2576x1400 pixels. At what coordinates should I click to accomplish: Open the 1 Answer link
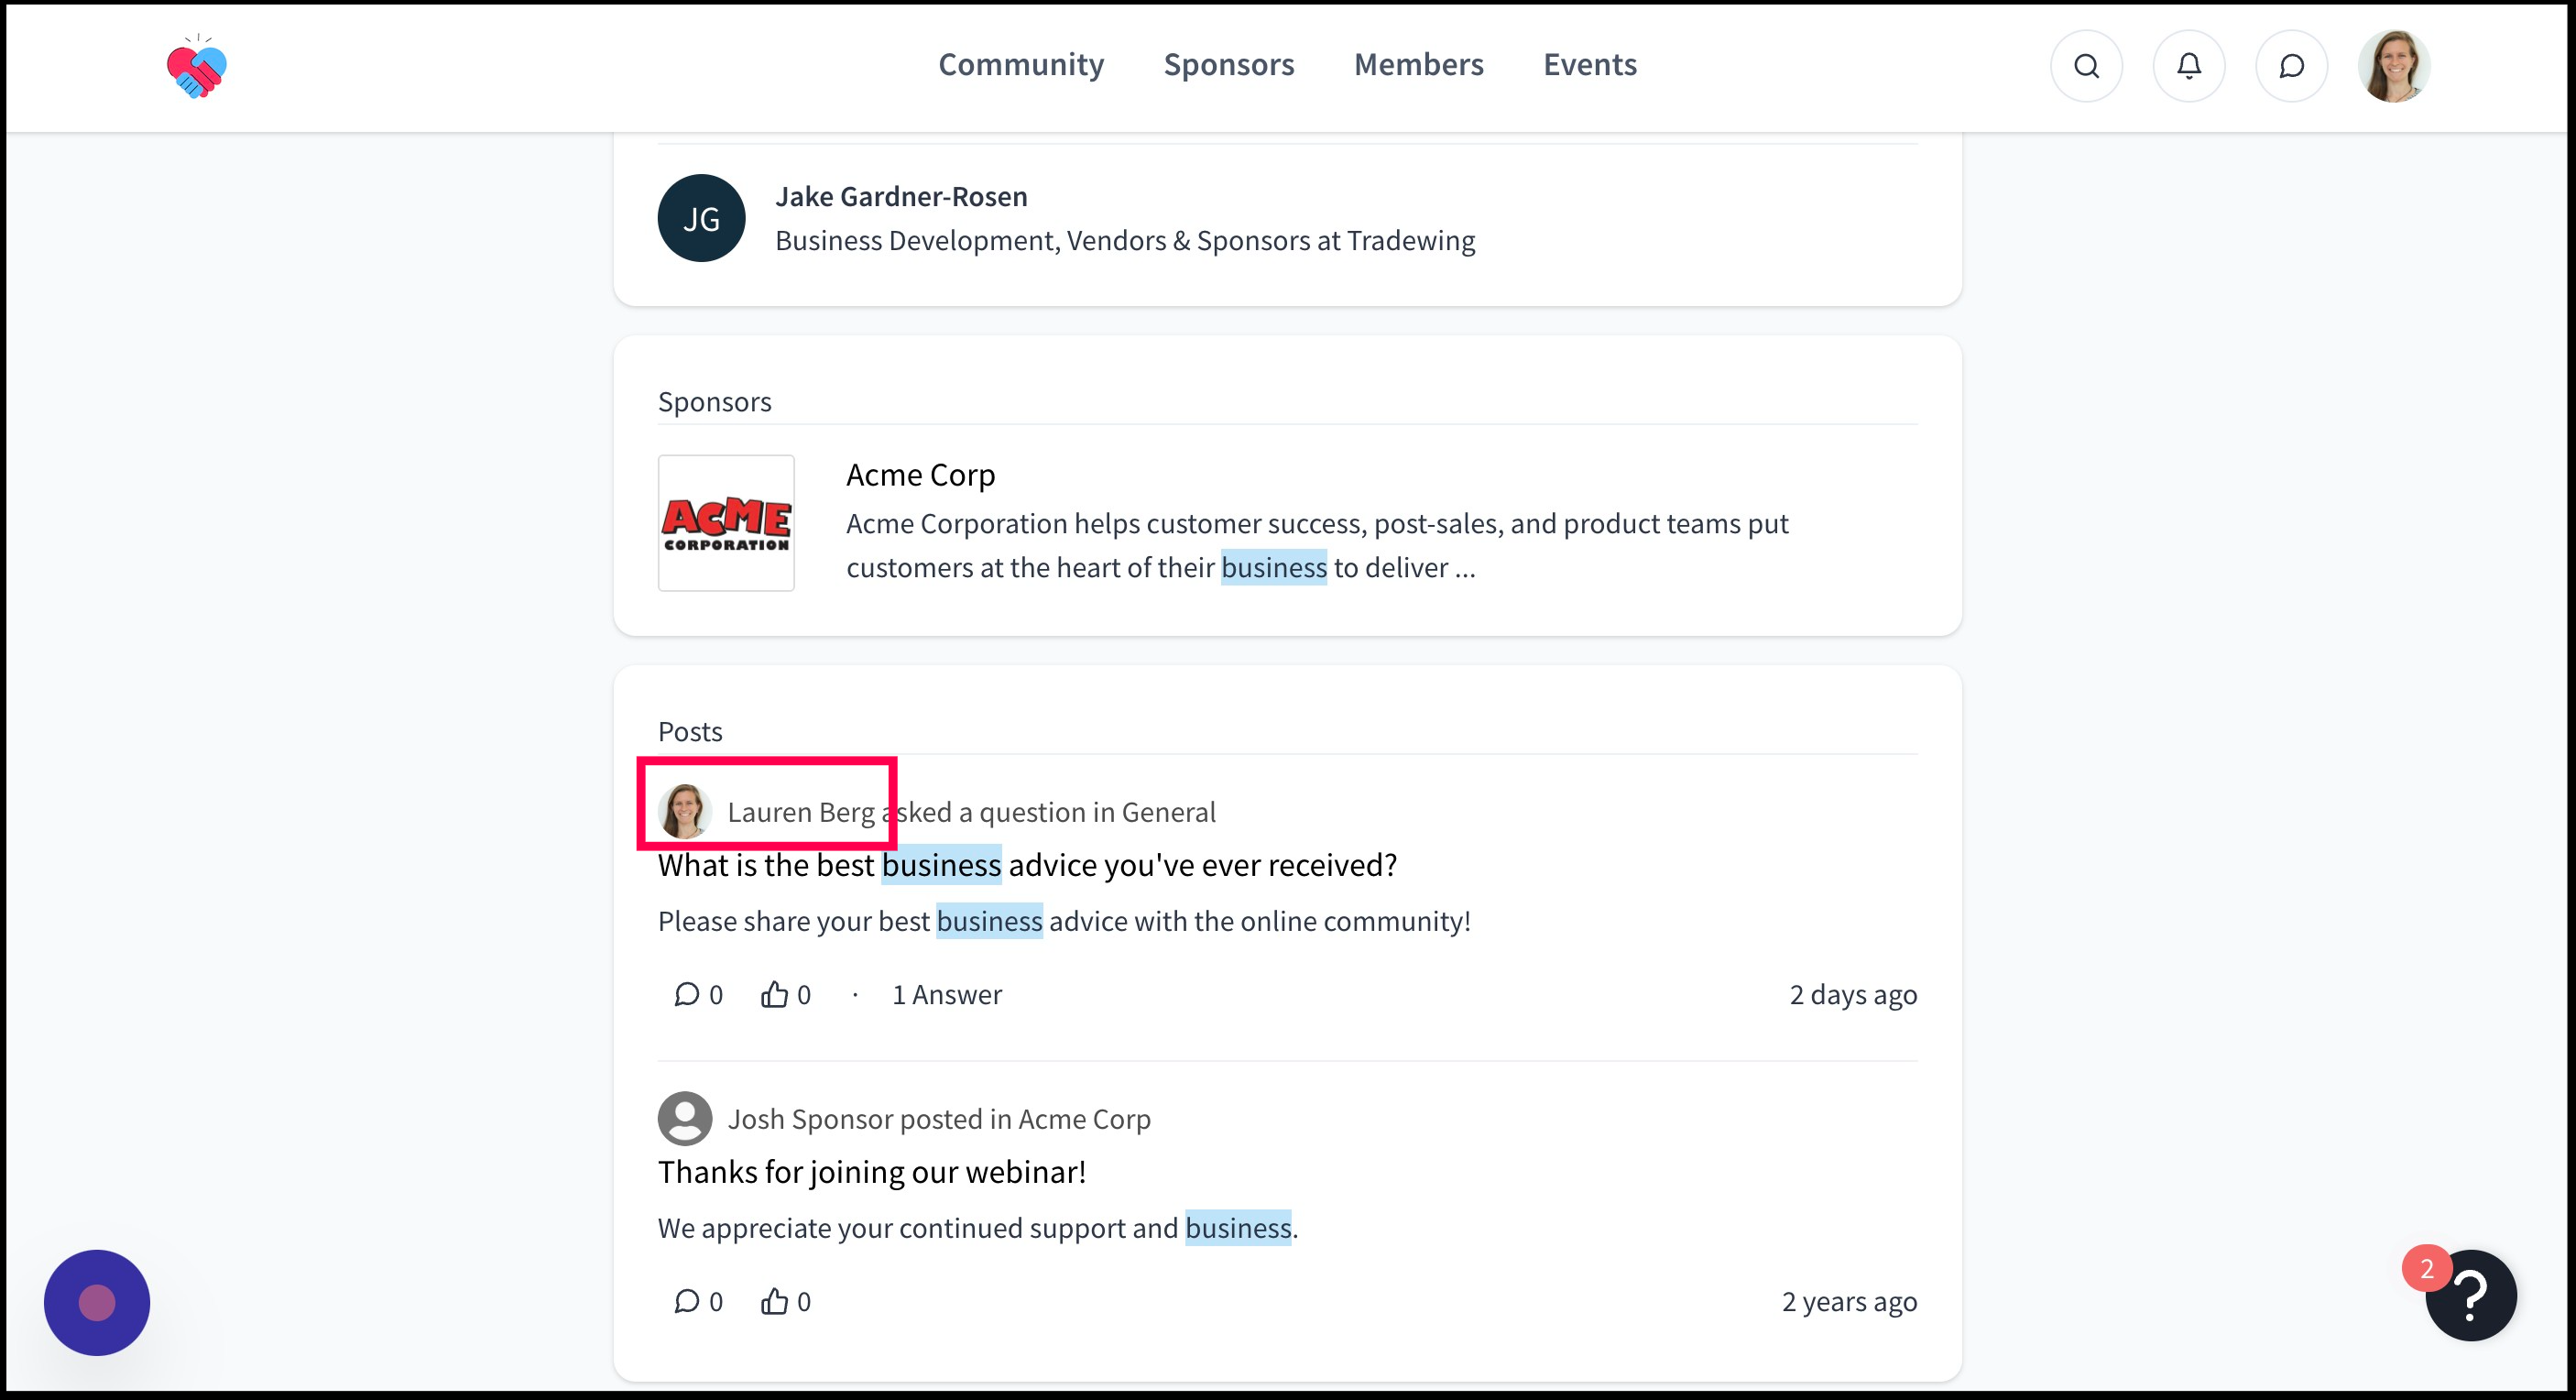(946, 995)
